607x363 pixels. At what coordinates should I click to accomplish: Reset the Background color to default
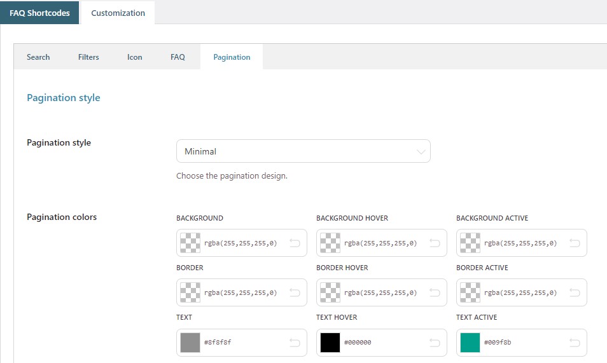[x=295, y=243]
